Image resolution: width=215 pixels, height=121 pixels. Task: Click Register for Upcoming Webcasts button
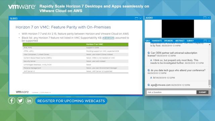71,101
